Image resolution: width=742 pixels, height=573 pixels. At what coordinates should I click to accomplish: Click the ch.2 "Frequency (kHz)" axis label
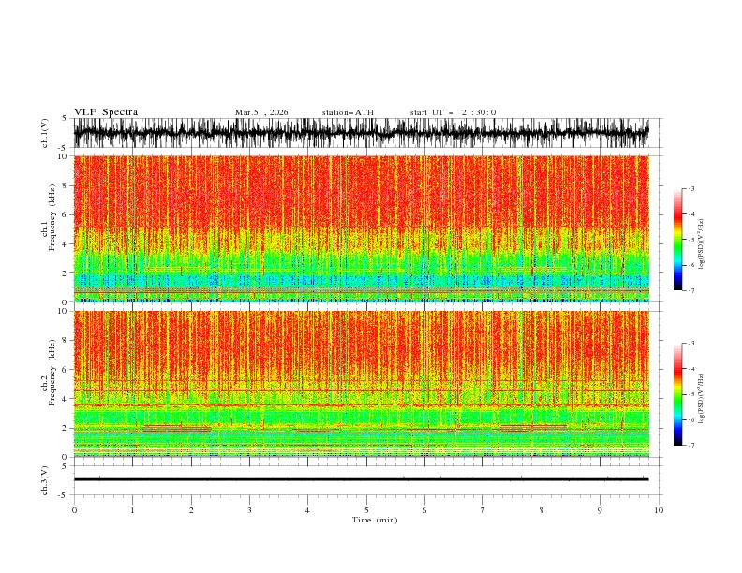pos(52,373)
